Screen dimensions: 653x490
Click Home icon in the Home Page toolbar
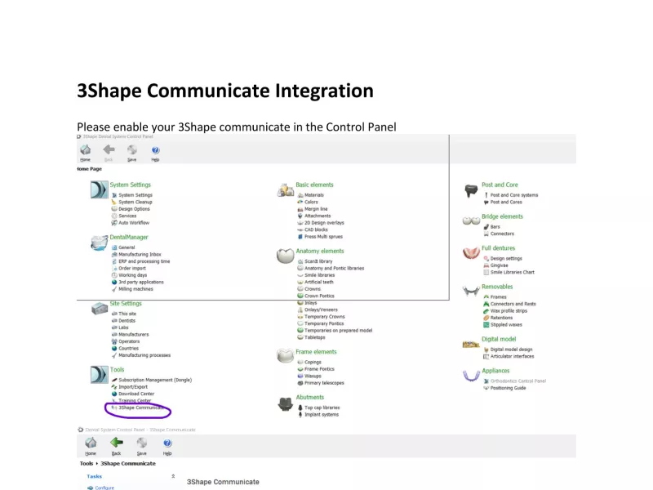click(x=86, y=150)
